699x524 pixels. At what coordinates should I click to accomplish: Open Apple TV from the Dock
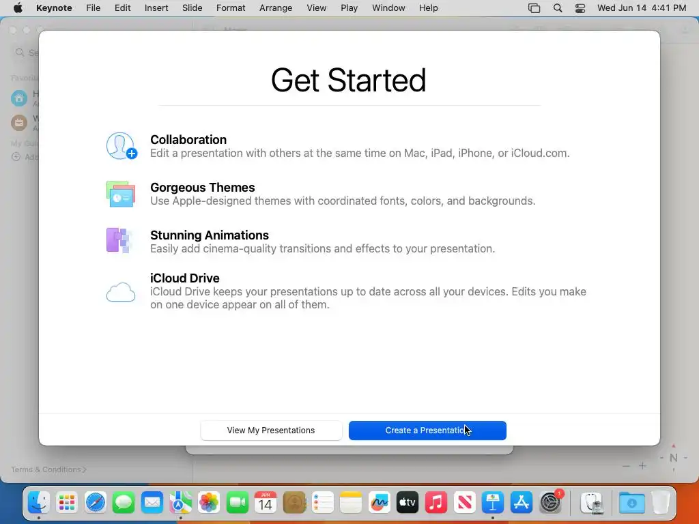coord(408,503)
